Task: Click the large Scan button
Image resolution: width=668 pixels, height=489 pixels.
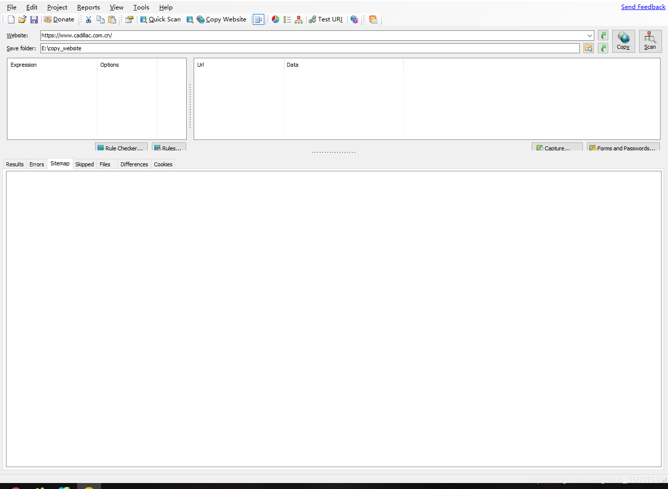Action: click(650, 41)
